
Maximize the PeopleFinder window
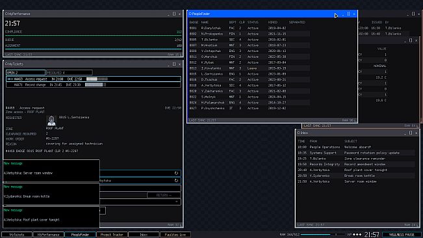coord(348,14)
